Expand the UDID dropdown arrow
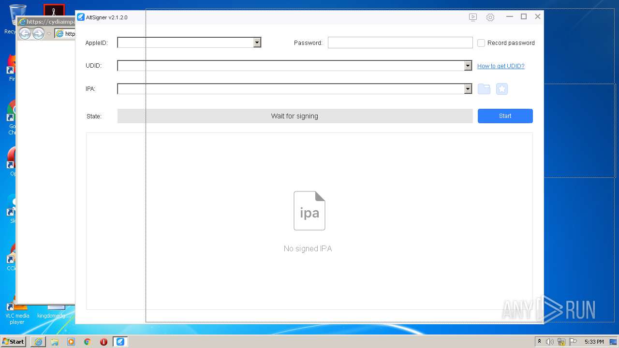This screenshot has height=348, width=619. [x=468, y=66]
